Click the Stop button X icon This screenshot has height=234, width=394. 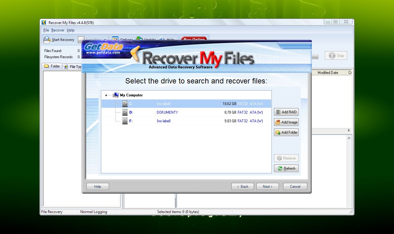(x=332, y=56)
